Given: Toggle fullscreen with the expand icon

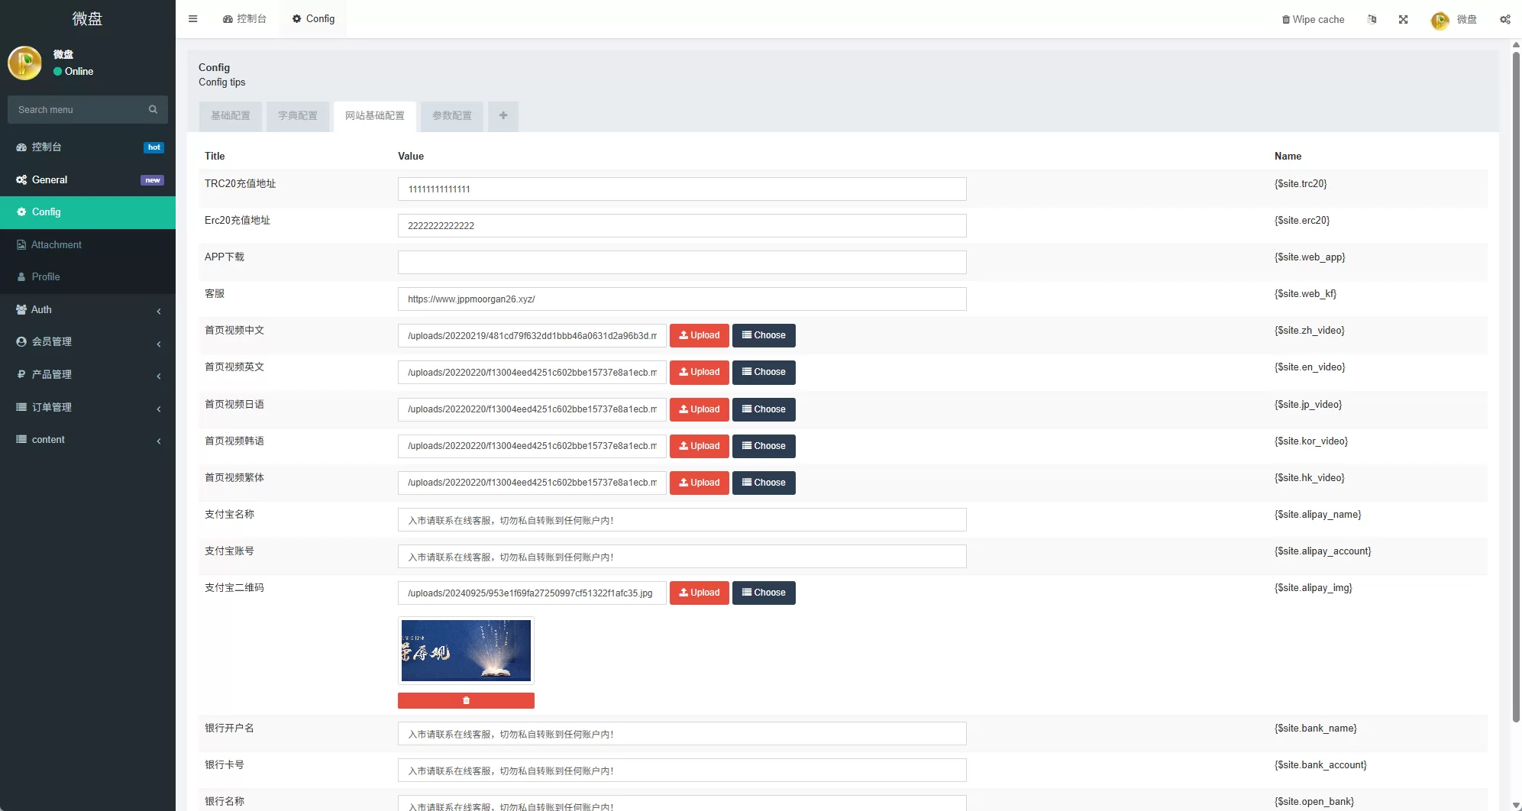Looking at the screenshot, I should [1404, 20].
